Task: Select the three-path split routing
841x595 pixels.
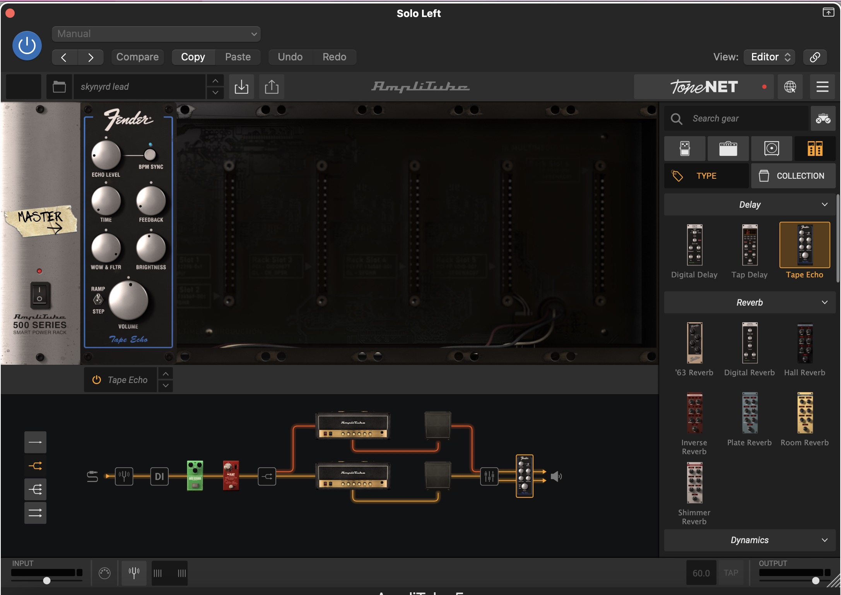Action: pyautogui.click(x=35, y=489)
